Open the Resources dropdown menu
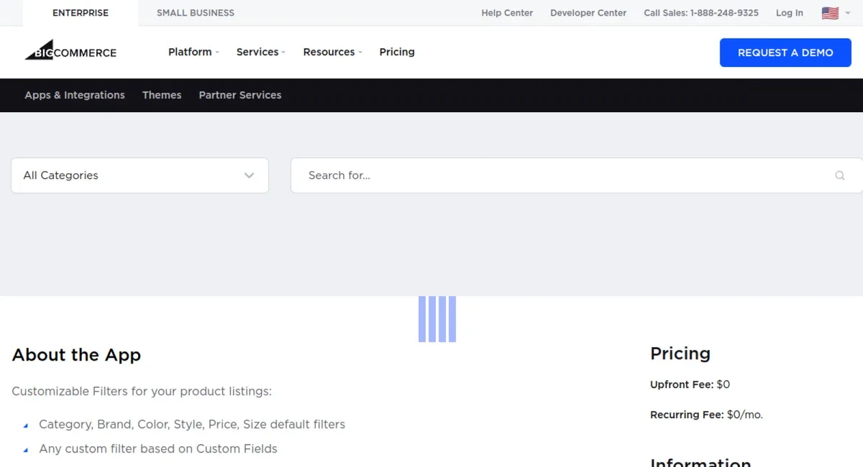 [x=332, y=52]
